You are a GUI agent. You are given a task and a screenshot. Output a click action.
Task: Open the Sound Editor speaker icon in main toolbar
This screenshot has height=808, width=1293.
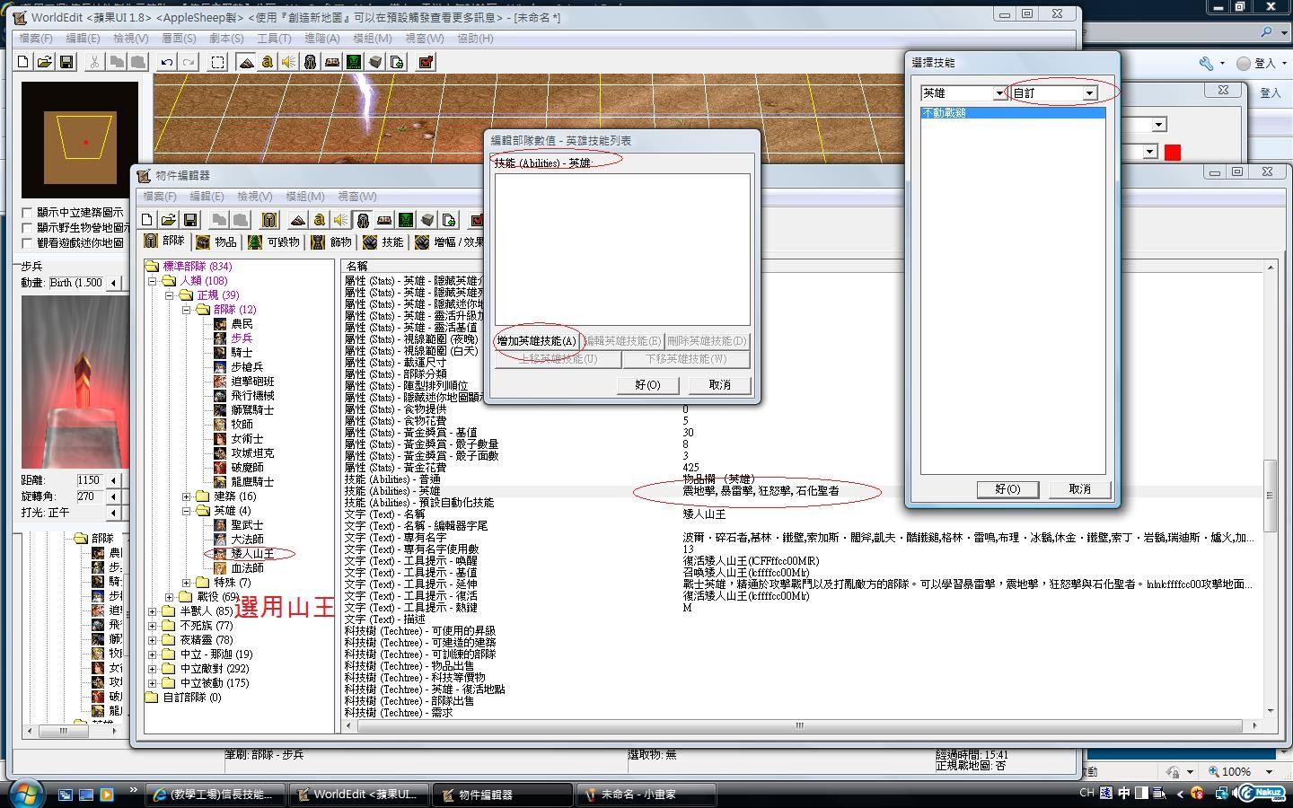[288, 62]
